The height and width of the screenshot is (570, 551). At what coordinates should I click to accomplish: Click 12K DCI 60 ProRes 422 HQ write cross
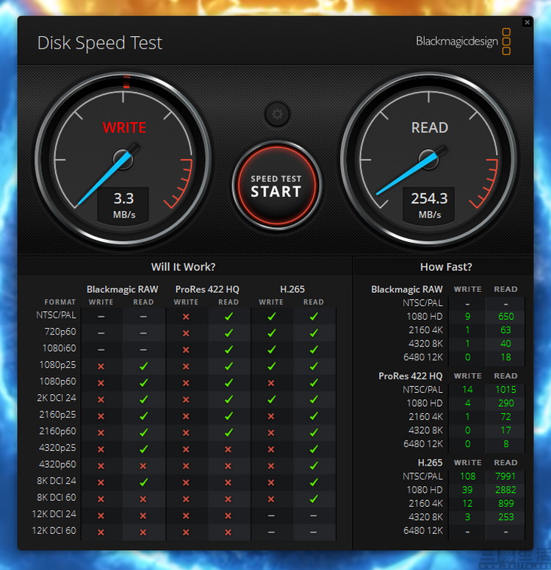point(186,532)
